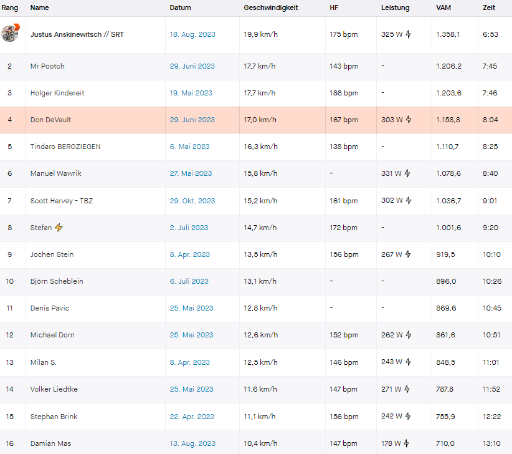Viewport: 512px width, 454px height.
Task: Click Justus Anskinewitsch's profile avatar
Action: click(10, 33)
